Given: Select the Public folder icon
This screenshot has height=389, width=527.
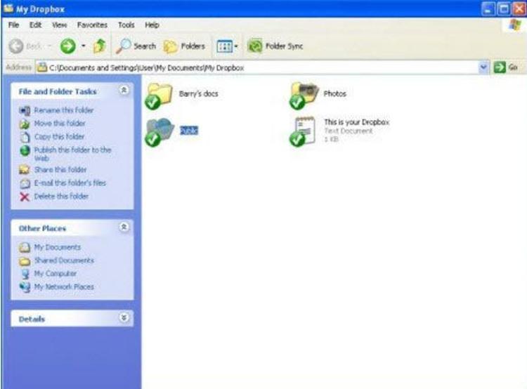Looking at the screenshot, I should tap(160, 131).
